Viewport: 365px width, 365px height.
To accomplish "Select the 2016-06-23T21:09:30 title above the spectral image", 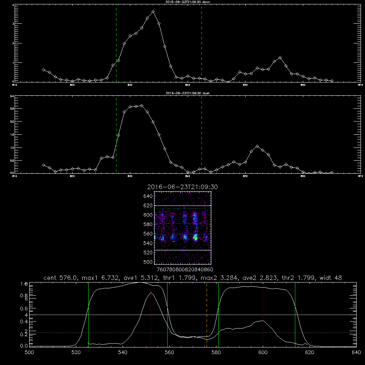I will [x=182, y=187].
